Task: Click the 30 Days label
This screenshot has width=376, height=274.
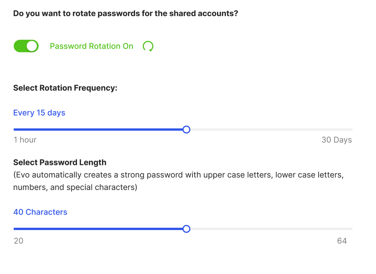Action: coord(337,140)
